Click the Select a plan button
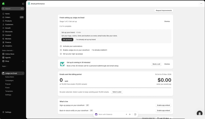This screenshot has height=119, width=205. (x=117, y=92)
